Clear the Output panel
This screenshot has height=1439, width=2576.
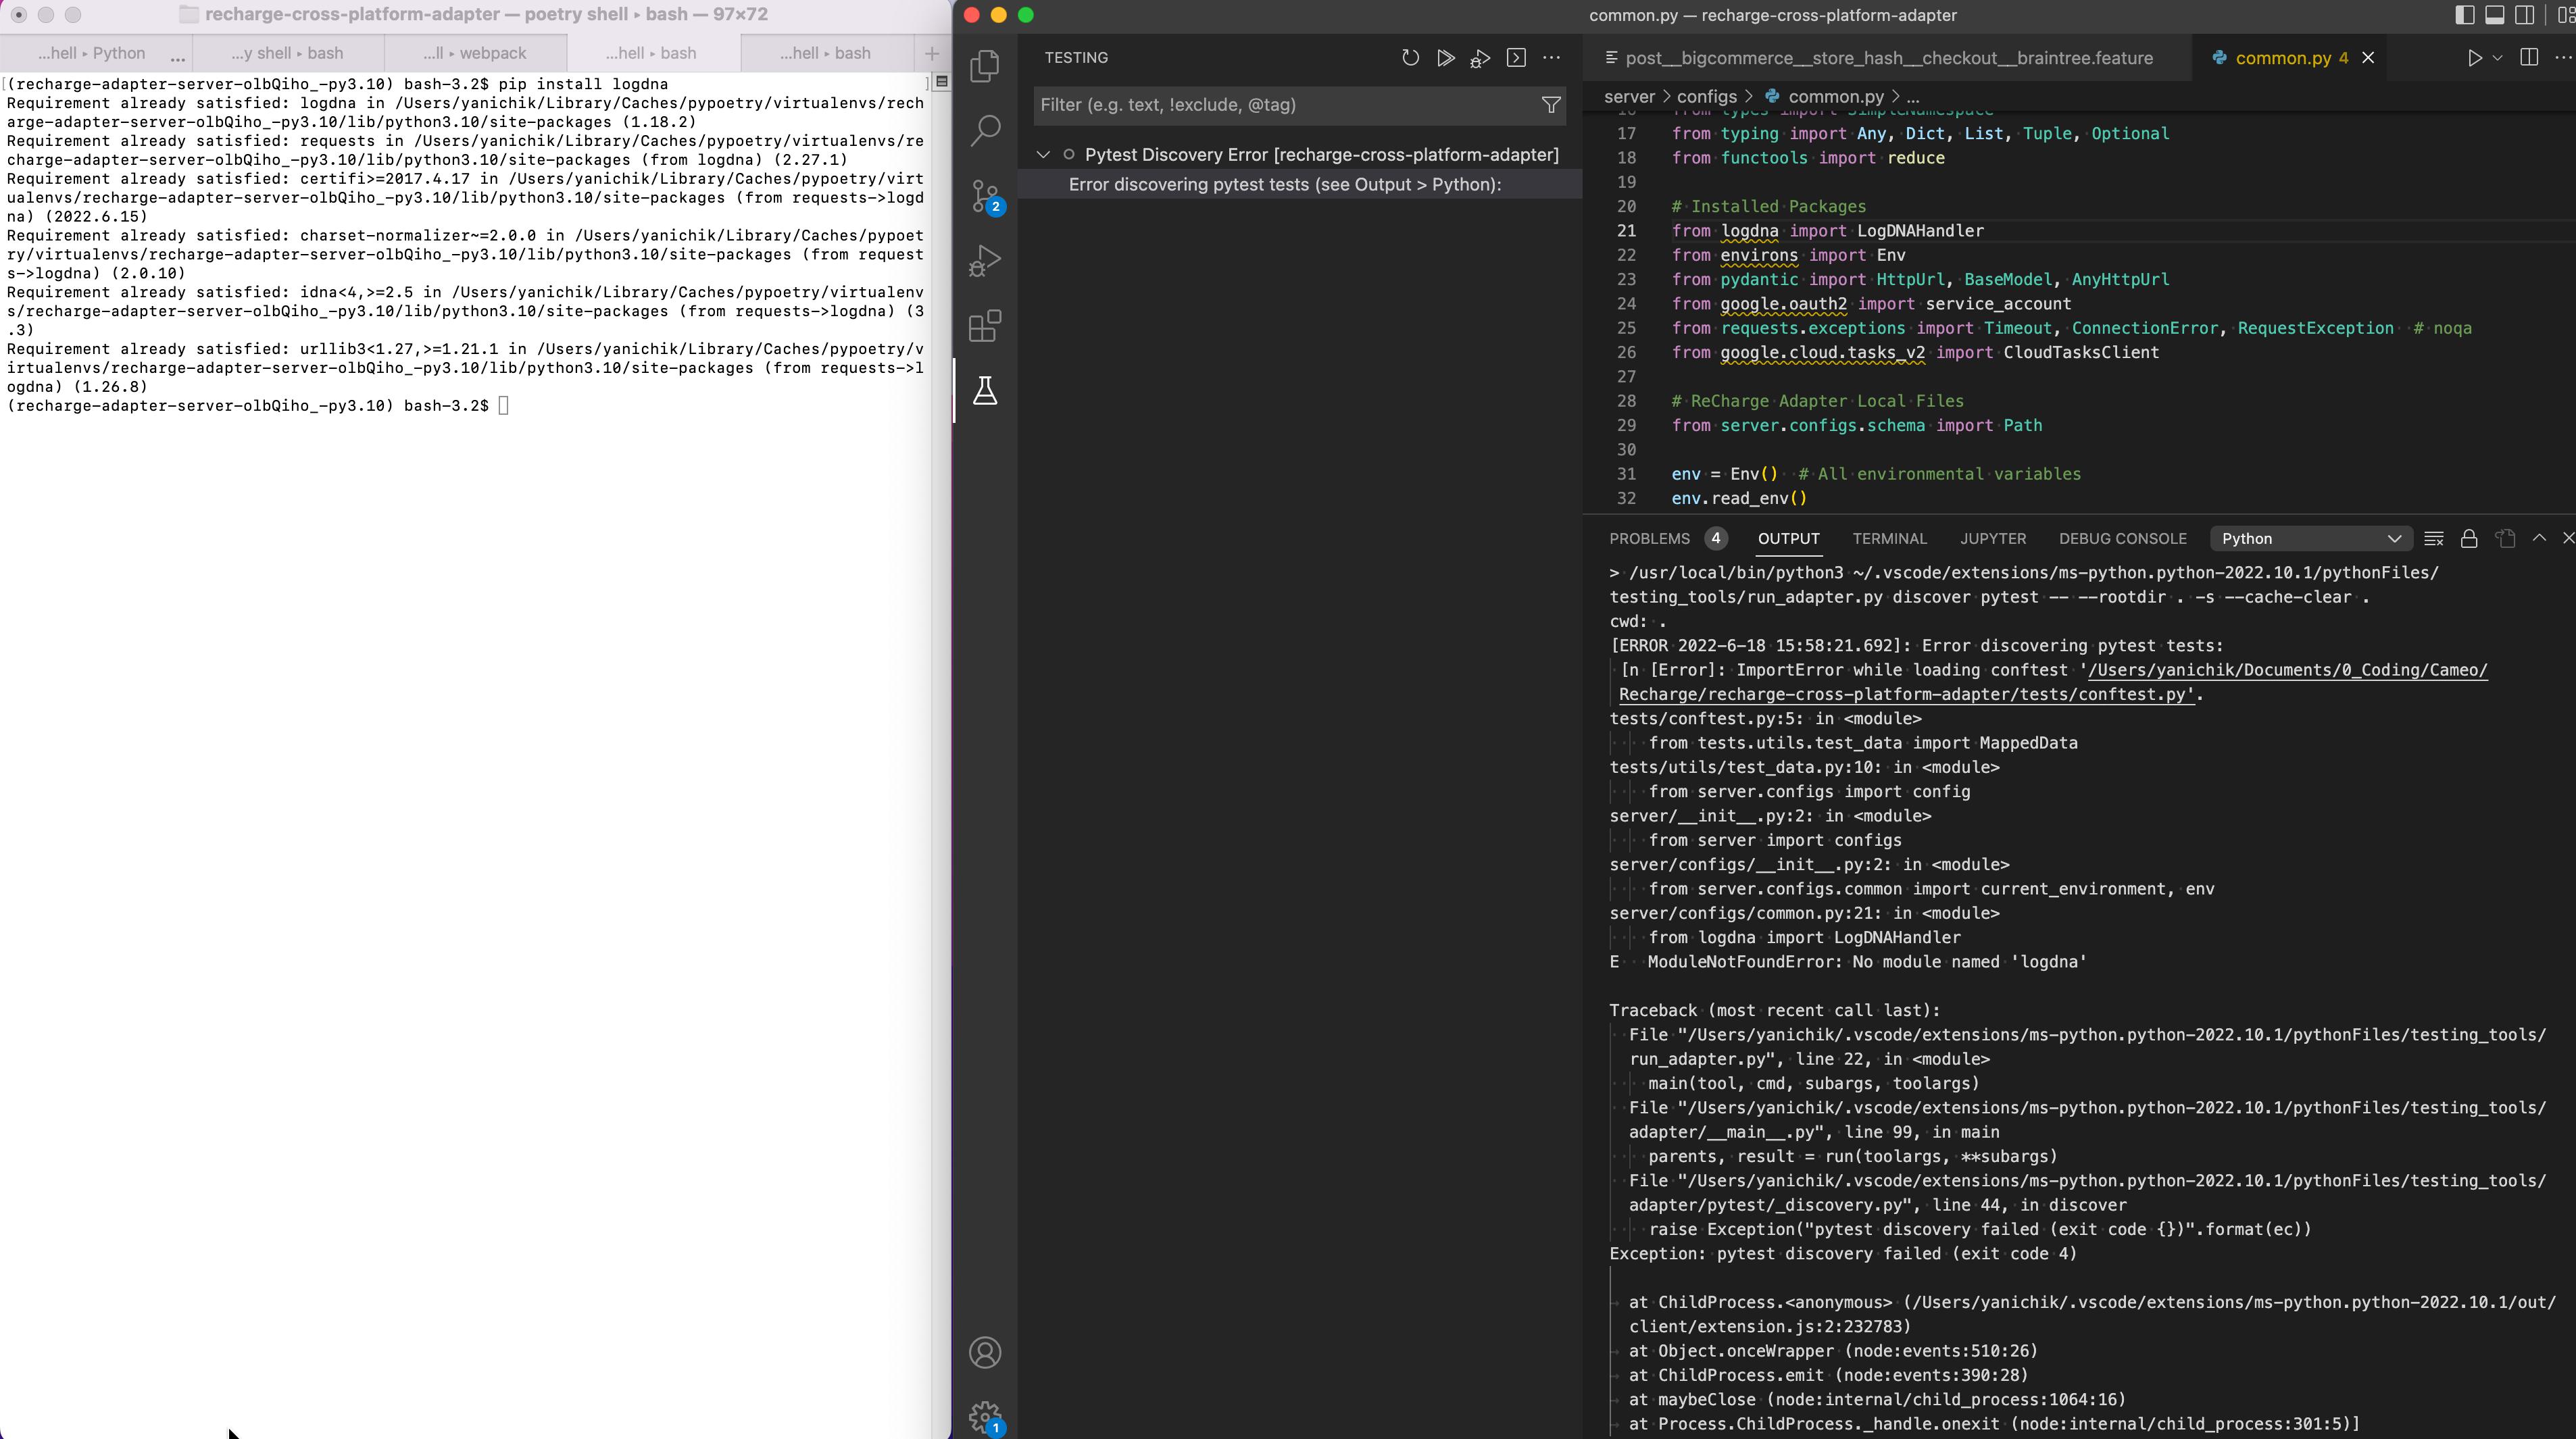[x=2433, y=539]
